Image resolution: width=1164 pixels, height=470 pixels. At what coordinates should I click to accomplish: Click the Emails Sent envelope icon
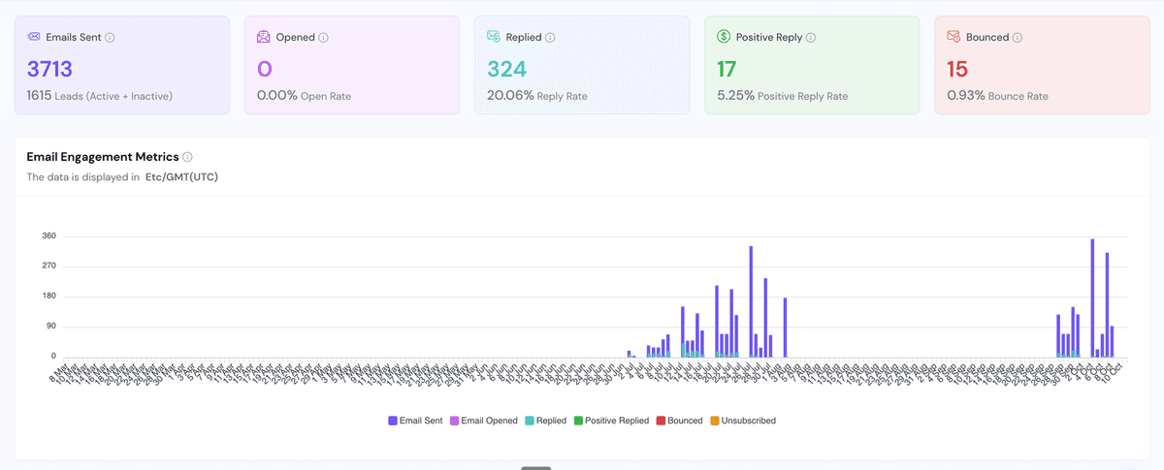click(34, 37)
